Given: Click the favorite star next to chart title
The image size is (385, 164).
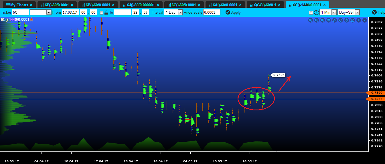Looking at the screenshot, I should click(31, 19).
